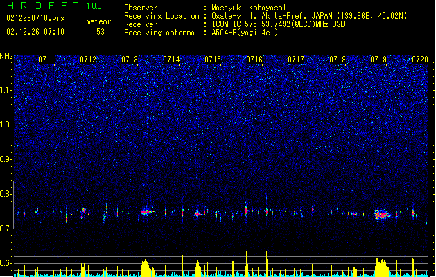Click time marker 0717
This screenshot has width=436, height=277.
[x=296, y=60]
